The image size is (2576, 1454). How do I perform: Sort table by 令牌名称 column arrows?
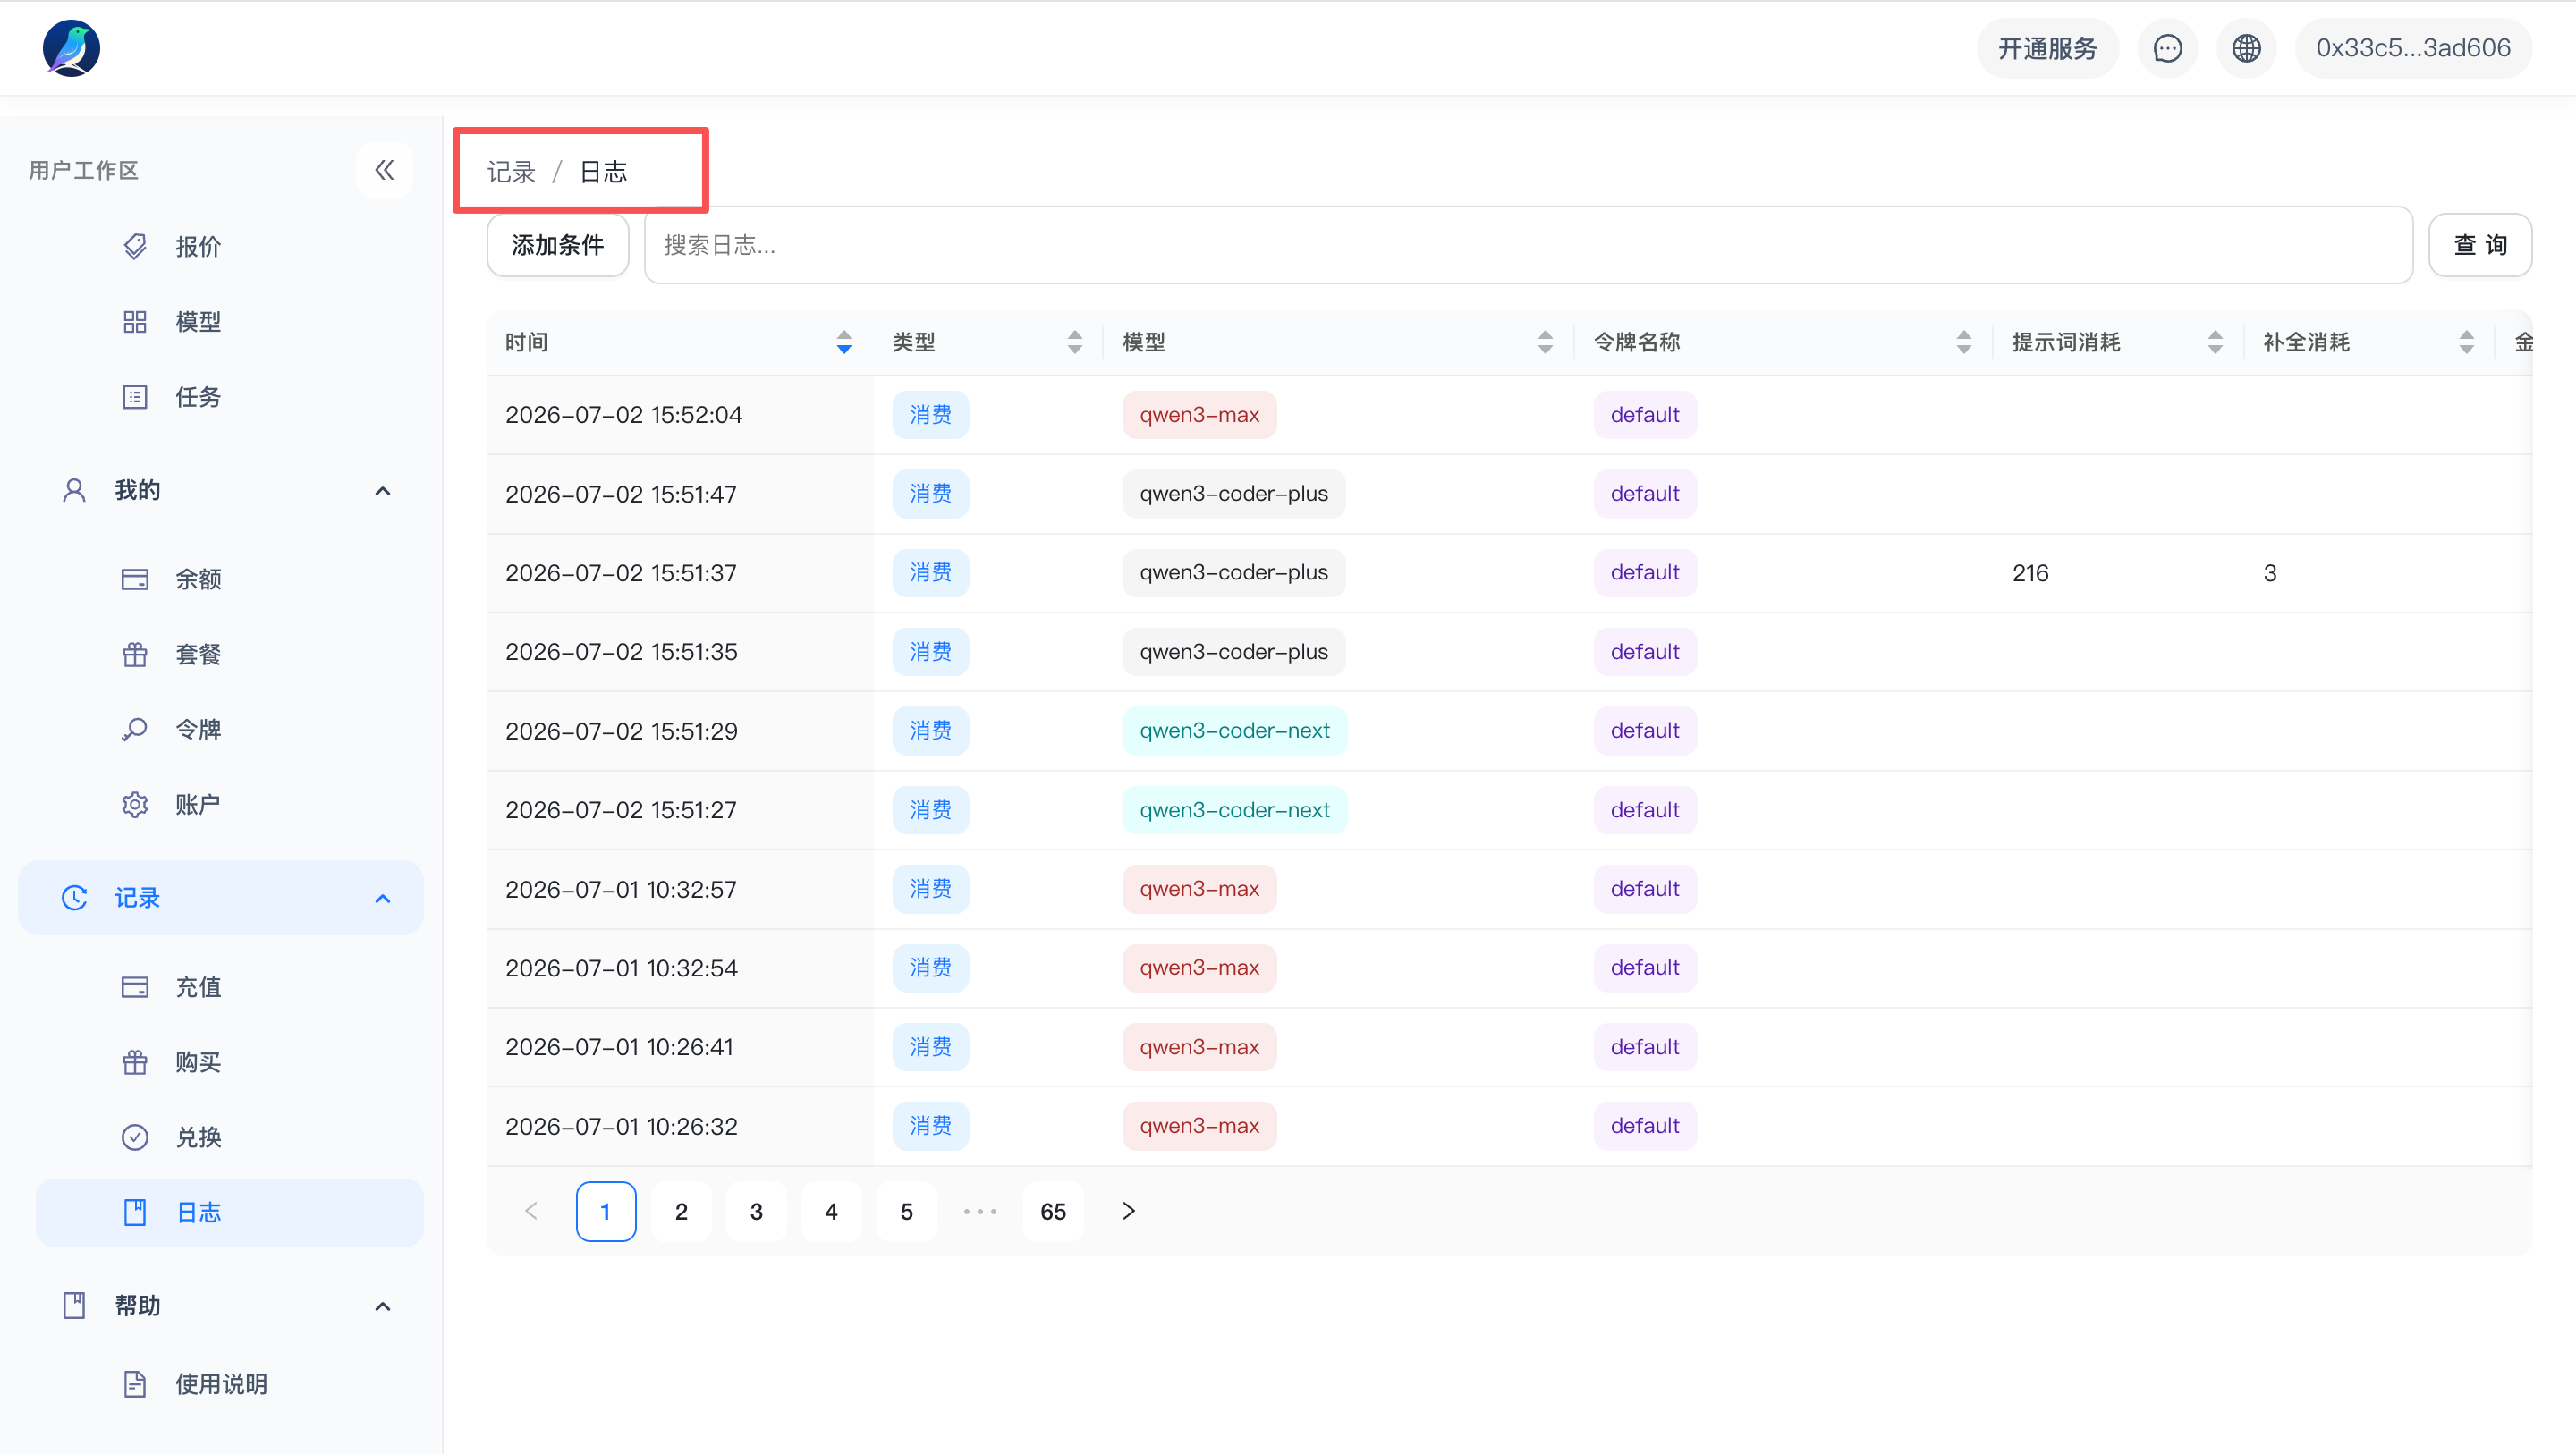click(1964, 342)
